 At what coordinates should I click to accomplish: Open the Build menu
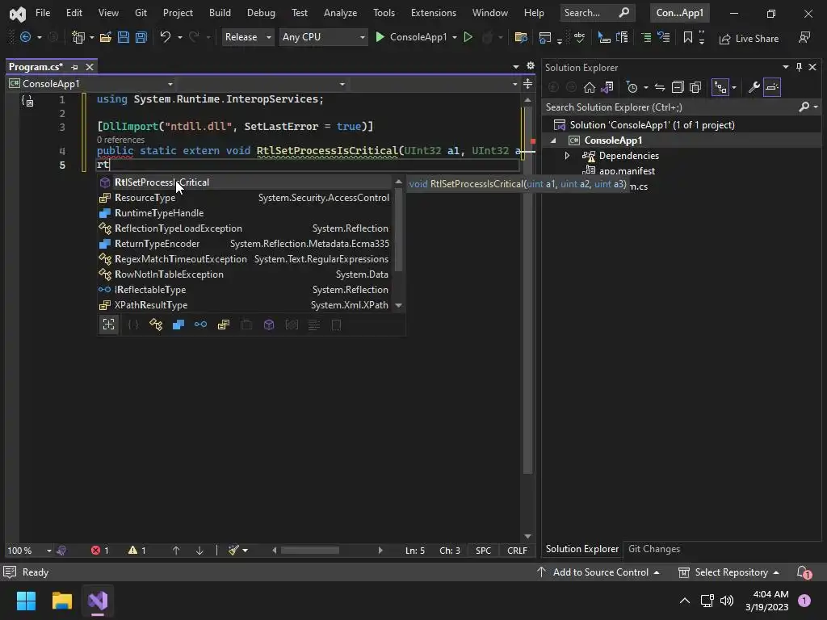220,13
